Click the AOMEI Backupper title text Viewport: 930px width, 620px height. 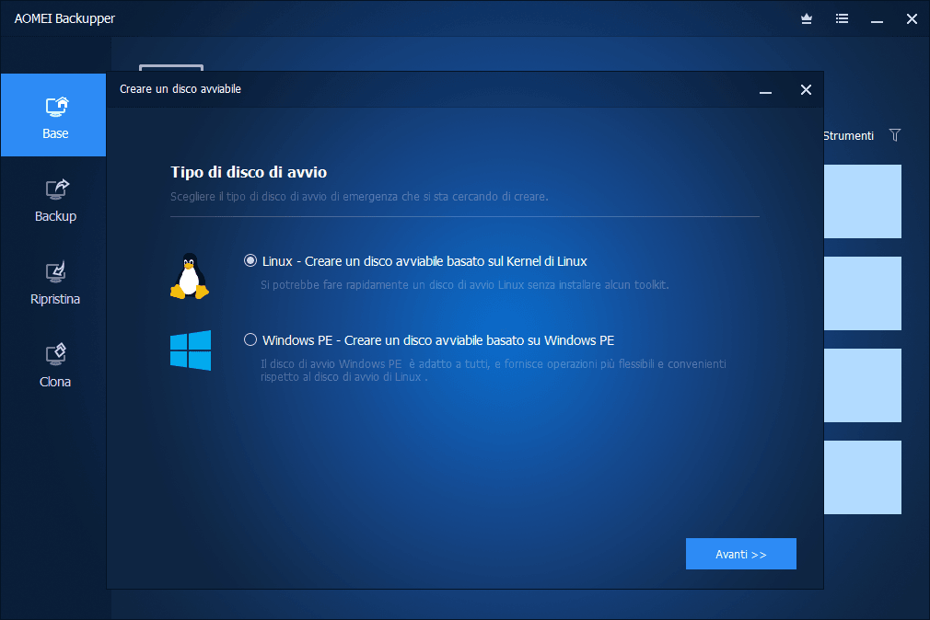pyautogui.click(x=64, y=18)
